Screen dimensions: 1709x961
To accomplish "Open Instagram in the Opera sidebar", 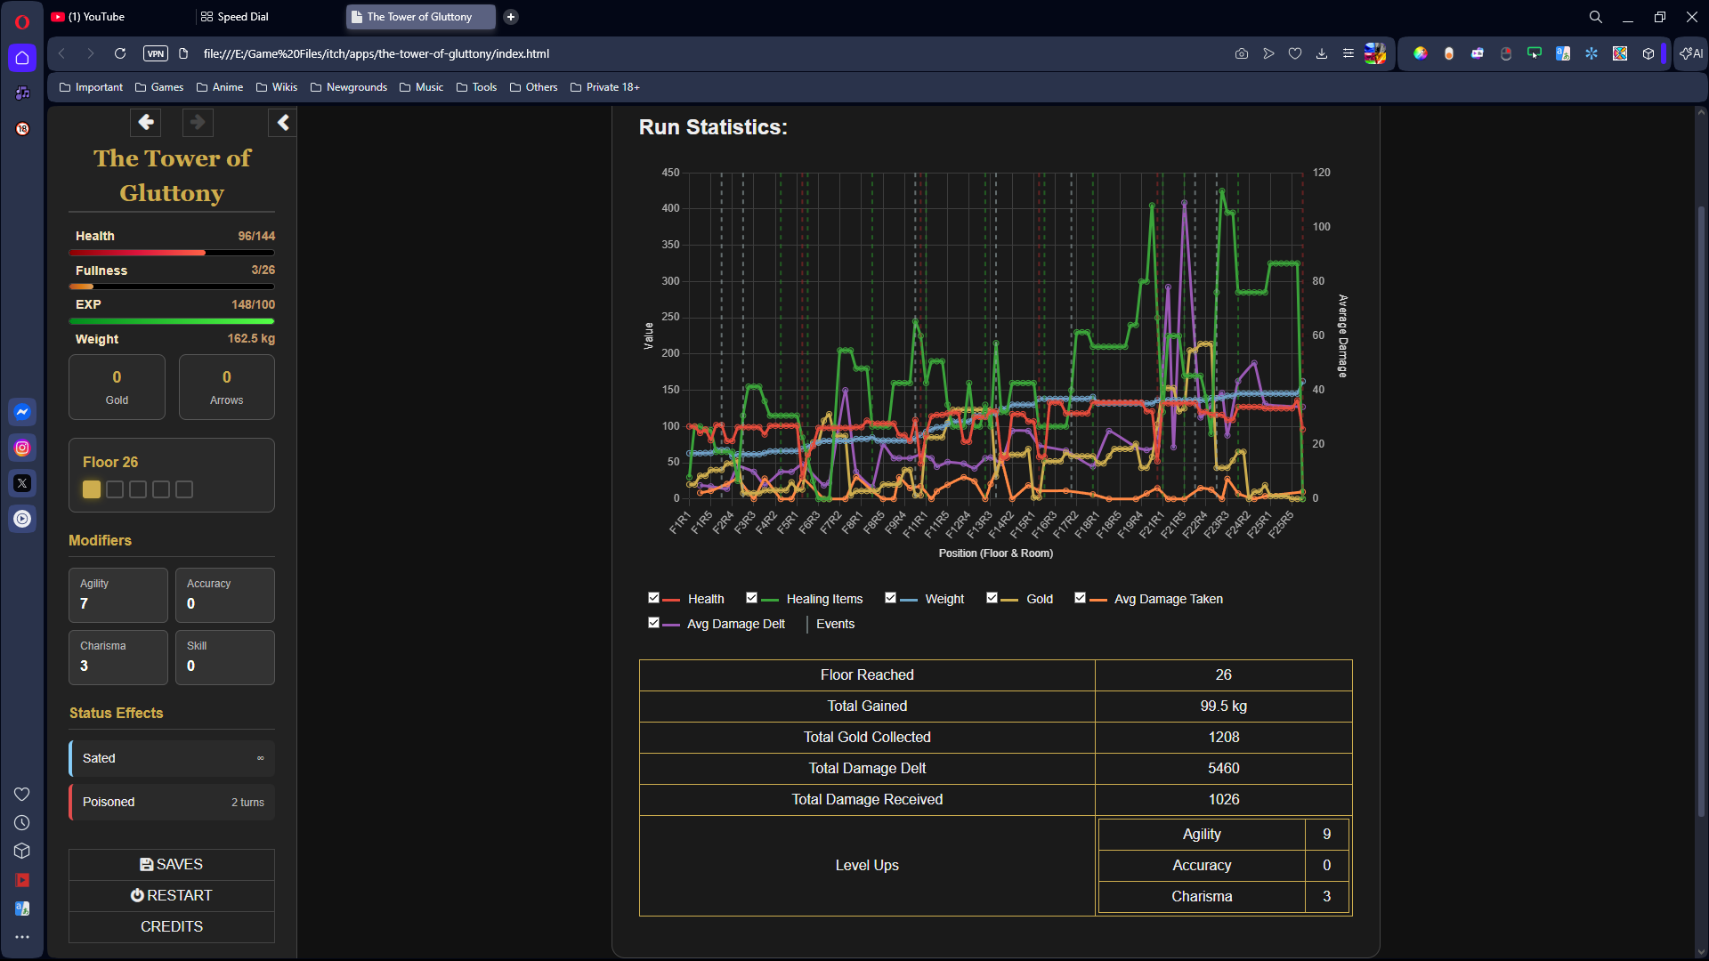I will (22, 448).
